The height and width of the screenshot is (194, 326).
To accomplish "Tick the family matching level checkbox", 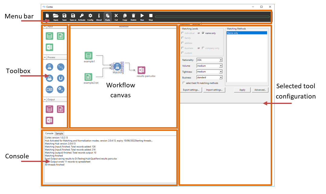I will click(x=183, y=38).
